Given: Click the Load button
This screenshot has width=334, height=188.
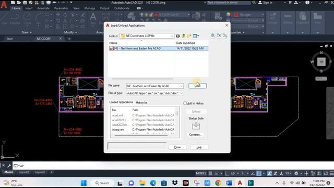Looking at the screenshot, I should tap(197, 86).
